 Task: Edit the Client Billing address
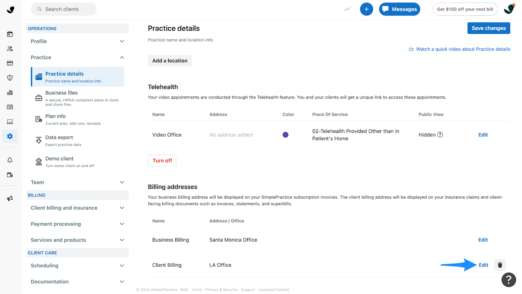coord(484,265)
